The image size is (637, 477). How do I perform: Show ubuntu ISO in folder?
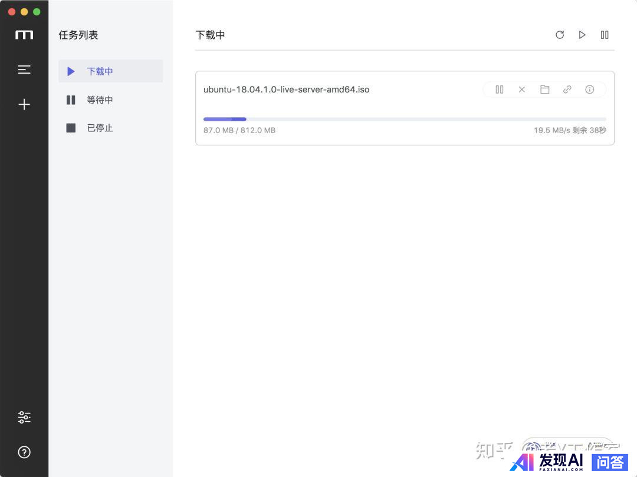click(x=544, y=90)
